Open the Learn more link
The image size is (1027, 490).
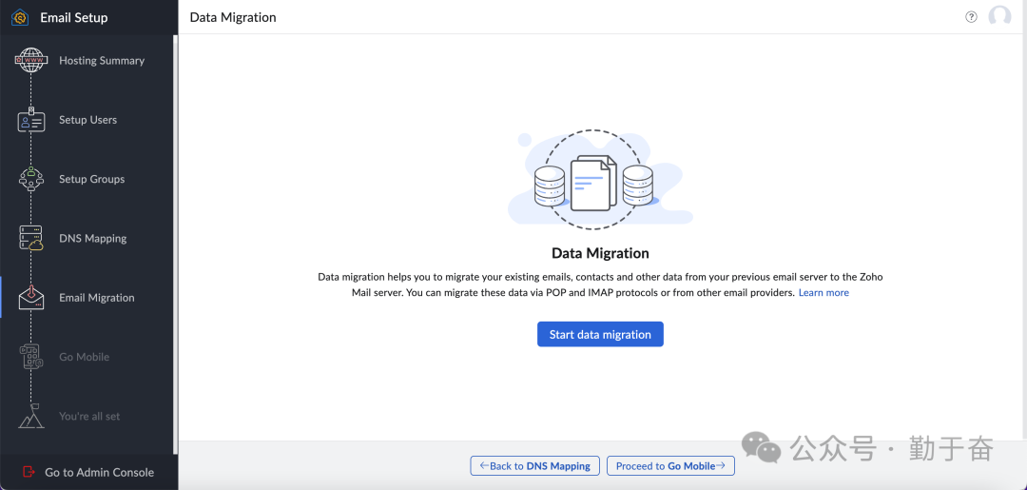pos(824,293)
